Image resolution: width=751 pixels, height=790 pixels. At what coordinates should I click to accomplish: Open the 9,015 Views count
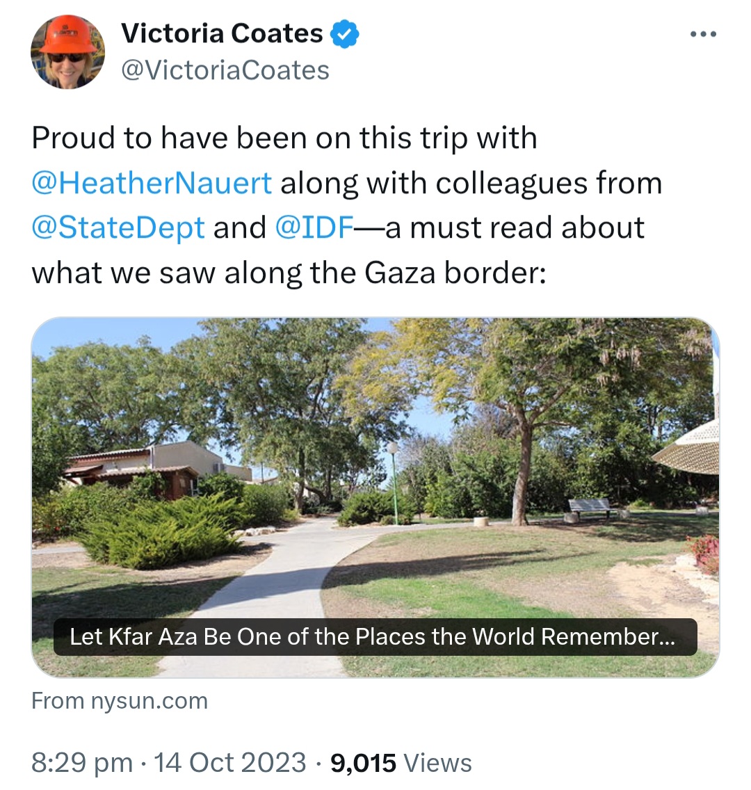(401, 762)
